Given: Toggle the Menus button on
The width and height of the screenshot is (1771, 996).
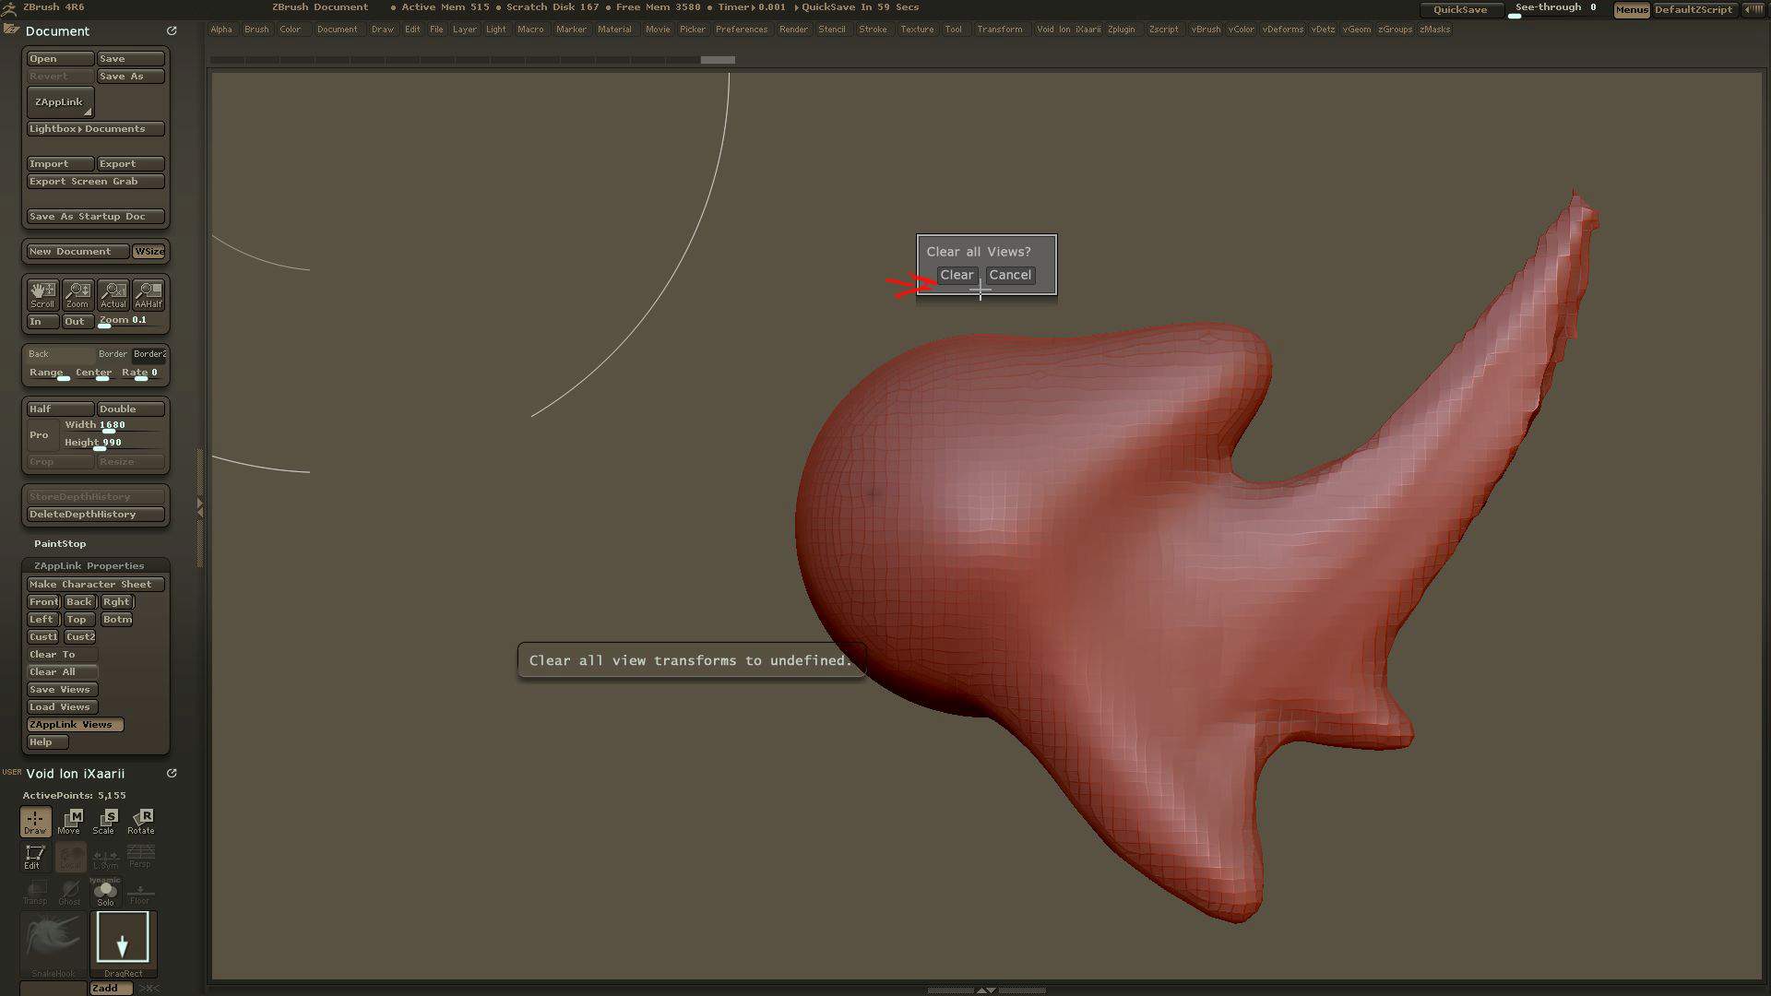Looking at the screenshot, I should point(1632,9).
